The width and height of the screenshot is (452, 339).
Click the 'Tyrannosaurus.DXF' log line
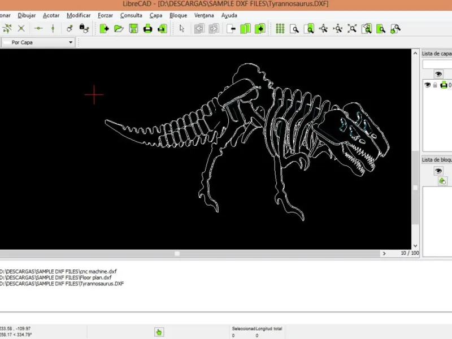62,284
